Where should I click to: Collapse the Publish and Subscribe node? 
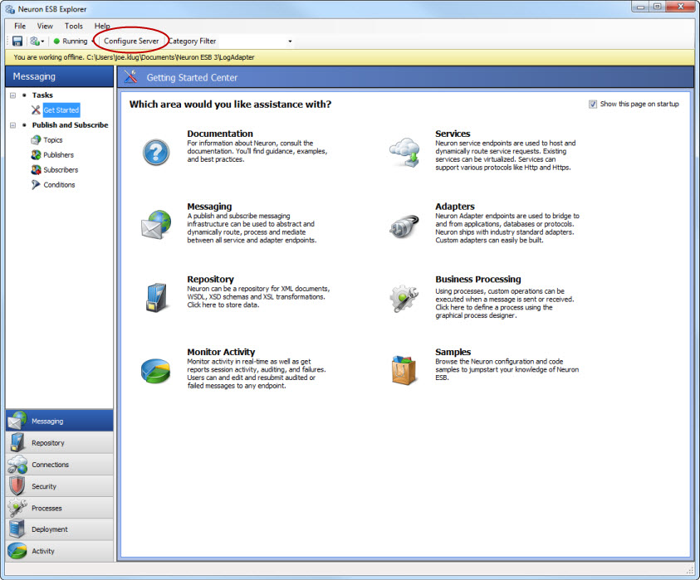pos(12,125)
